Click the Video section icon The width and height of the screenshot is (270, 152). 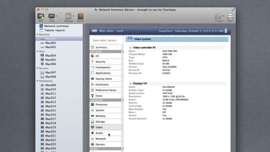[92, 127]
